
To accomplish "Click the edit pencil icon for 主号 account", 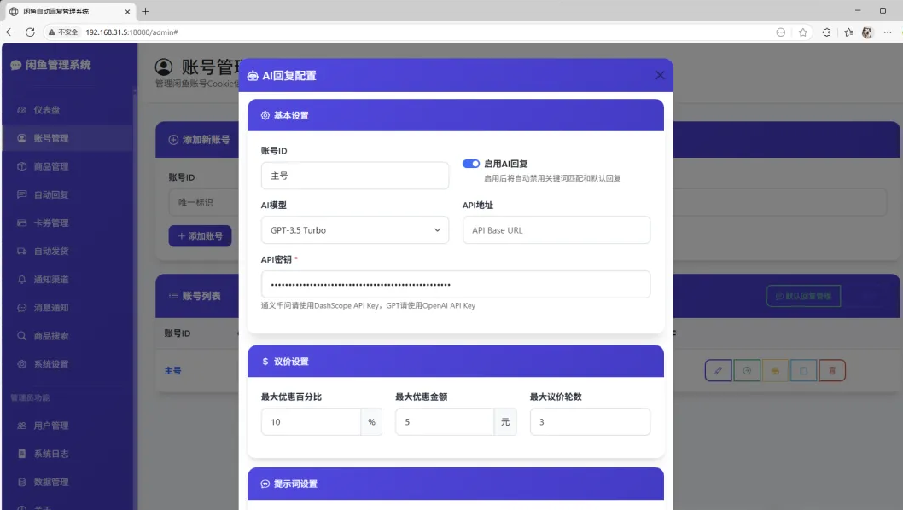I will [x=718, y=370].
